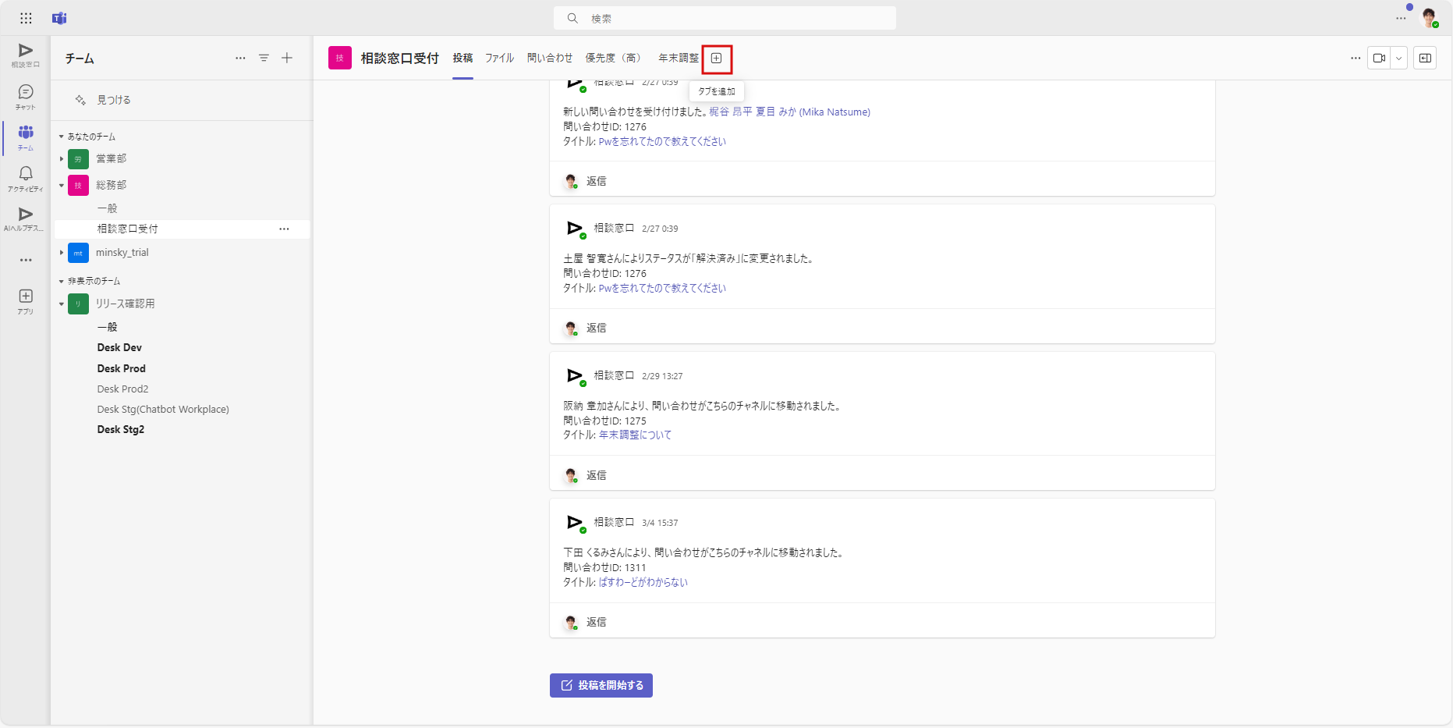1453x728 pixels.
Task: Click the minsky_trial team avatar
Action: 78,253
